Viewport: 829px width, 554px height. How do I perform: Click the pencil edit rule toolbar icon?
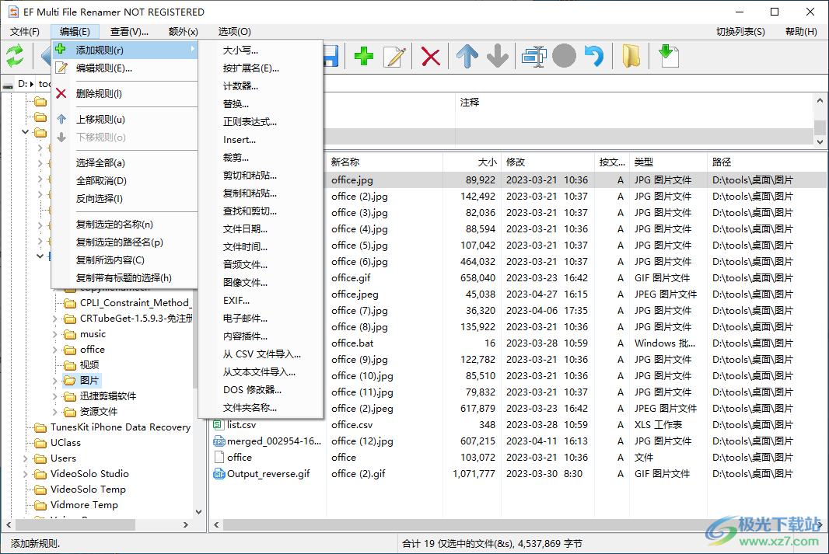(395, 56)
